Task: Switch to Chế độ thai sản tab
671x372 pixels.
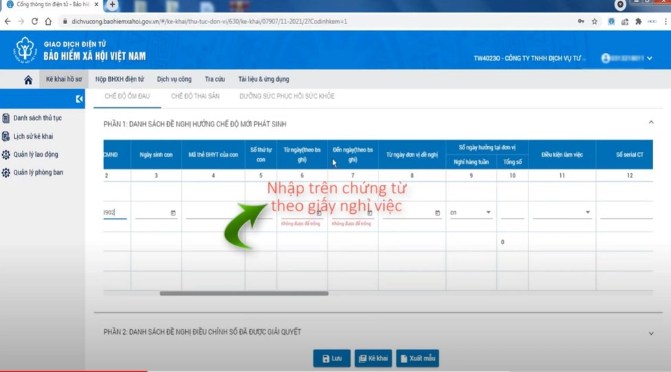Action: [195, 96]
